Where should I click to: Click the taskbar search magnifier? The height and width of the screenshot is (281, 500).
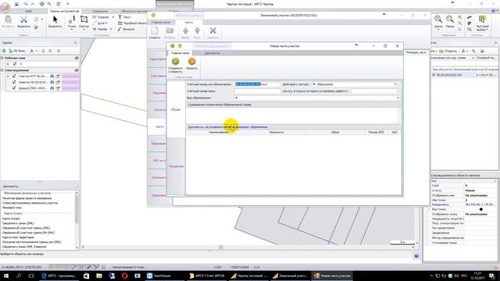point(19,276)
